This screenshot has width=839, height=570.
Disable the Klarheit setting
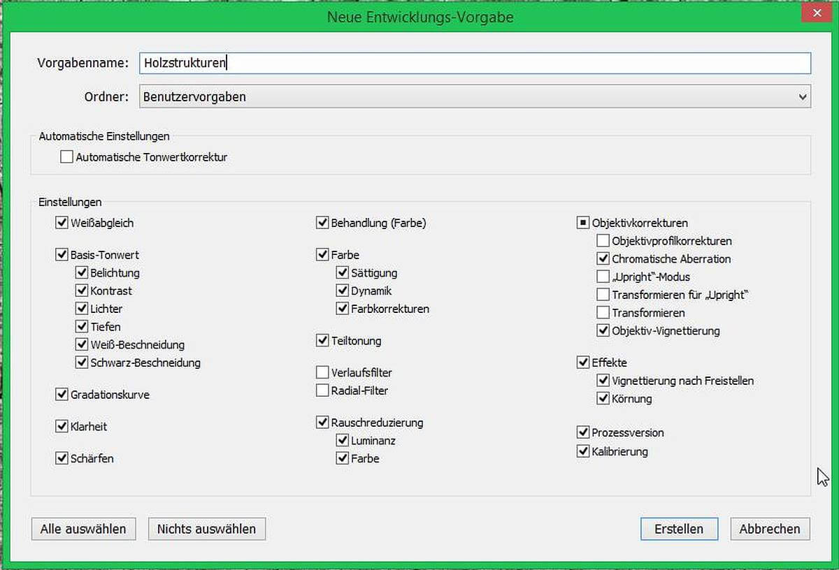(x=62, y=426)
